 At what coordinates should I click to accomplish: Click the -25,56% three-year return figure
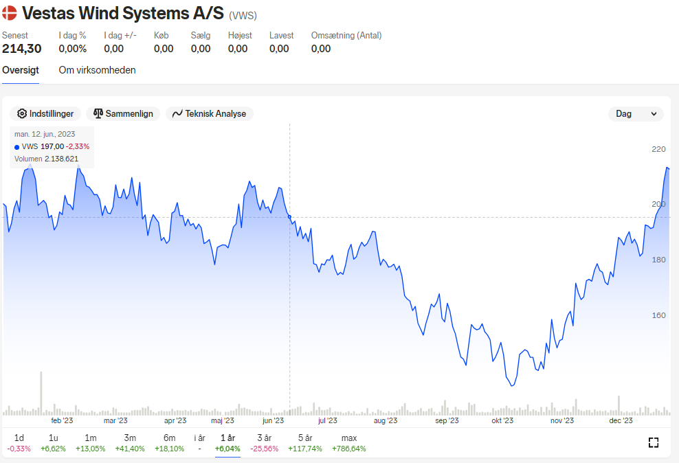point(264,449)
